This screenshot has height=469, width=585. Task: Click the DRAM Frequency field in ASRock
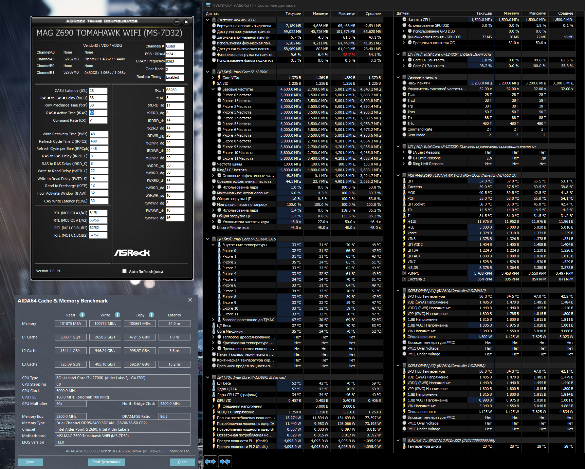[175, 62]
